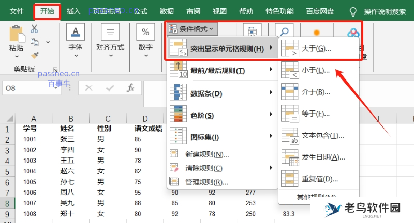414x223 pixels.
Task: Open the clipboard 剪贴板 dialog launcher
Action: [x=55, y=70]
